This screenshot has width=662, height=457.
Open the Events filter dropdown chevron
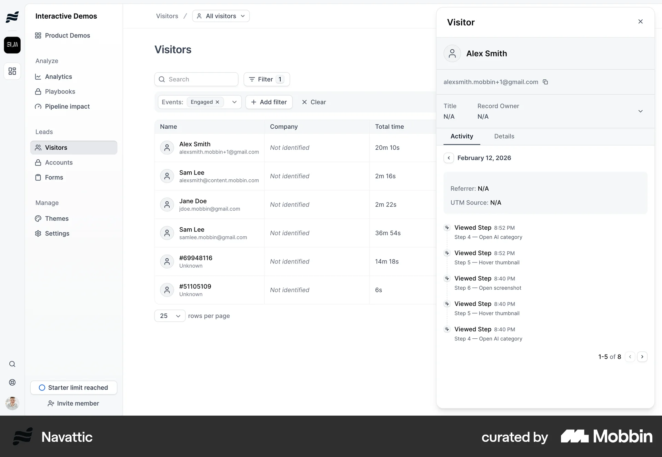tap(234, 102)
